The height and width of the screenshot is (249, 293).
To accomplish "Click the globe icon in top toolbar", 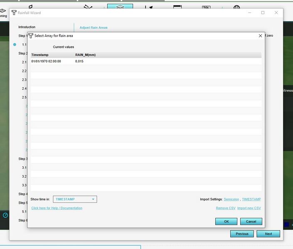I will coord(236,7).
